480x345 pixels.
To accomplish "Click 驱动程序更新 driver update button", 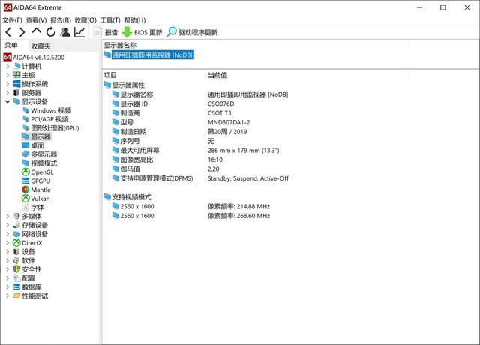I will pyautogui.click(x=192, y=32).
